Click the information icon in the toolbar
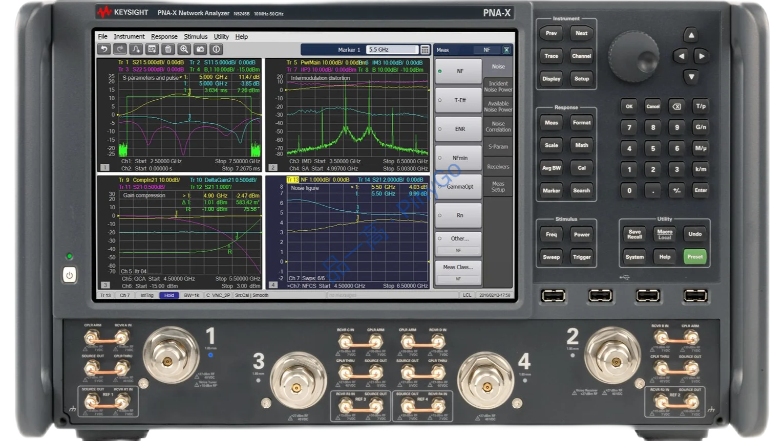 [x=217, y=49]
